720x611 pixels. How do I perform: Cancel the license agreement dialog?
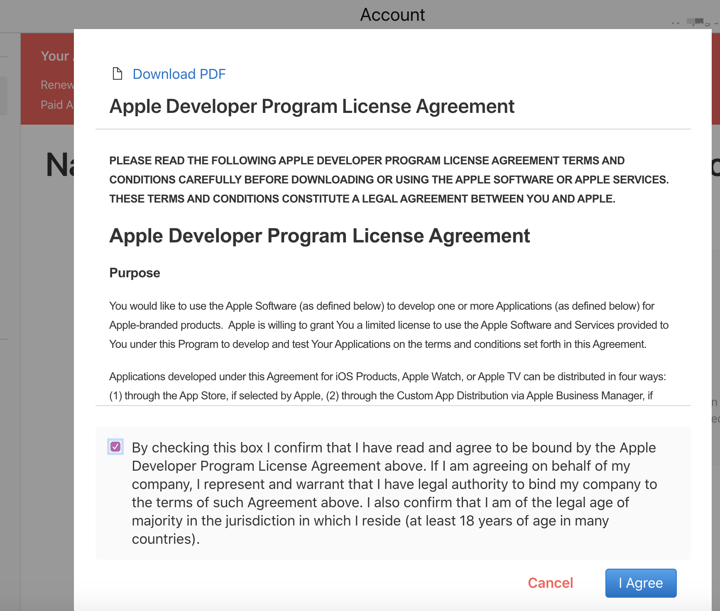click(550, 583)
